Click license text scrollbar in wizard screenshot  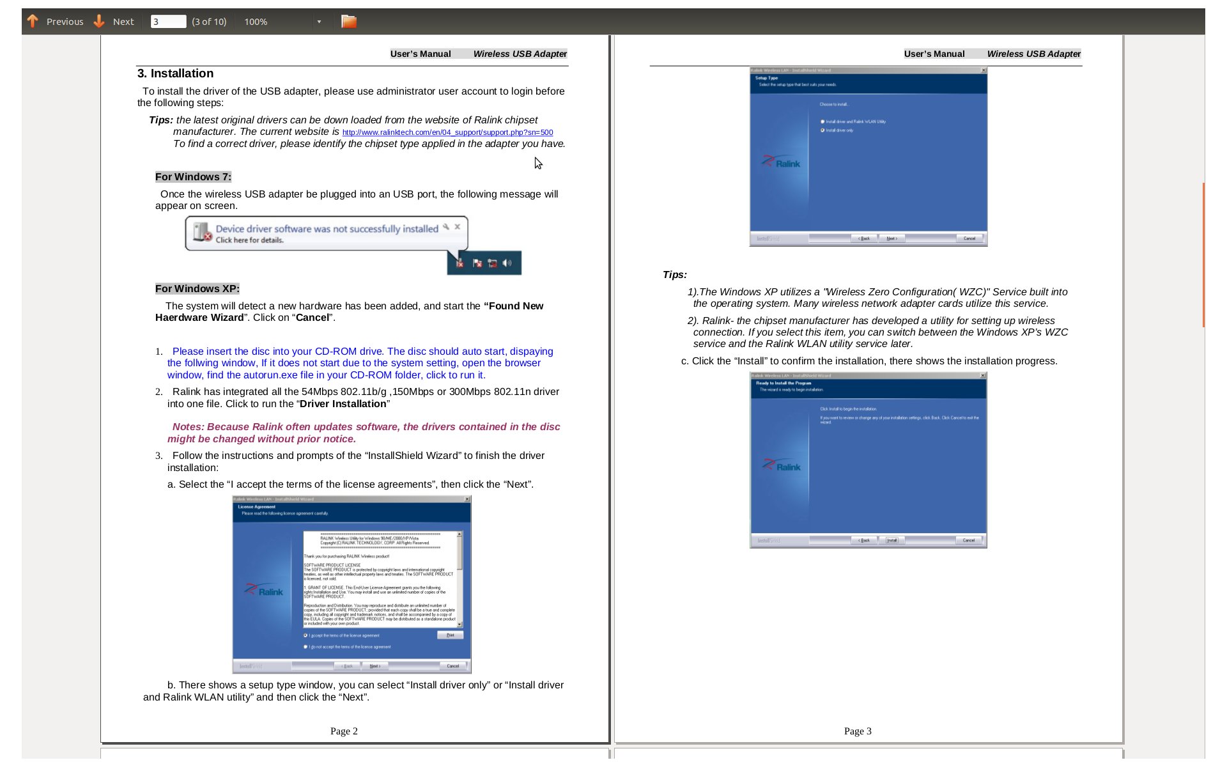pyautogui.click(x=460, y=579)
